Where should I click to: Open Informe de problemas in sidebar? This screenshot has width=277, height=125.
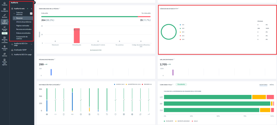pos(24,22)
